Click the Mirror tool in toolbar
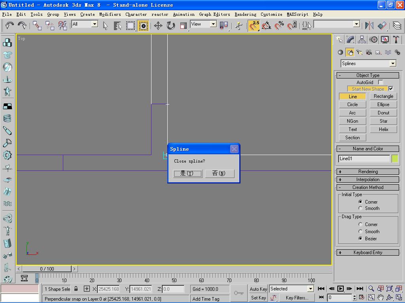The width and height of the screenshot is (405, 303). pyautogui.click(x=369, y=26)
